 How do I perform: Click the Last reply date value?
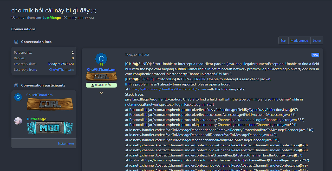click(x=61, y=64)
